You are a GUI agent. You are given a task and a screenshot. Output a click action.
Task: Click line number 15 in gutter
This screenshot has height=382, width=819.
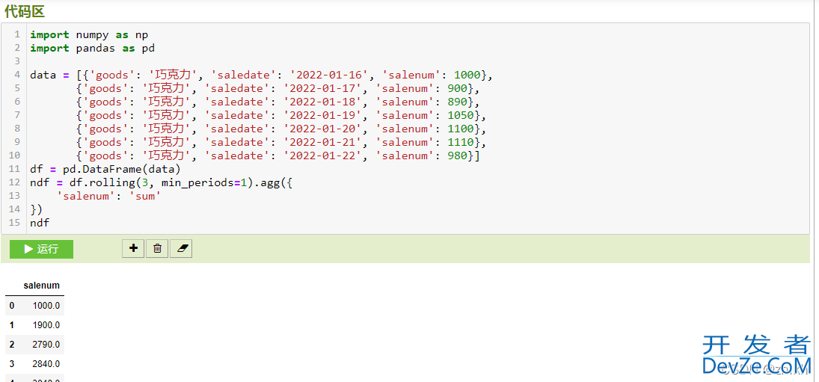tap(15, 224)
